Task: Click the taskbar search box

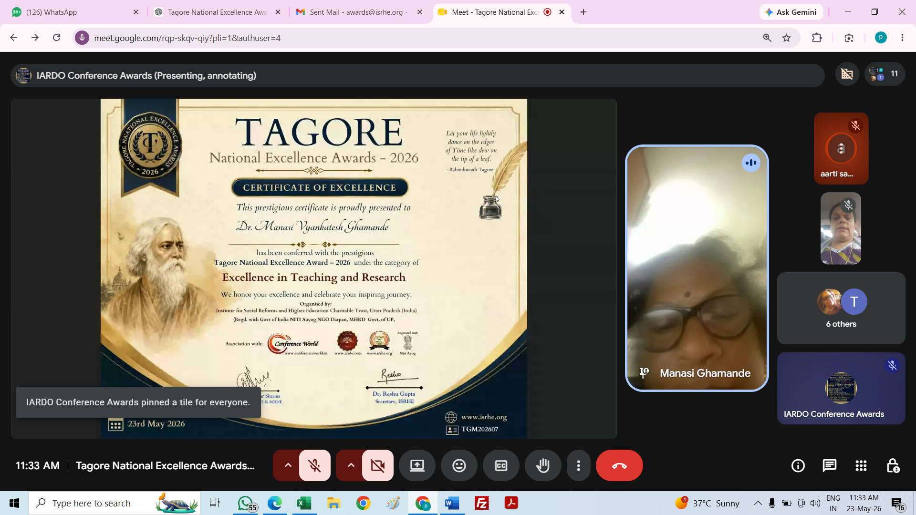Action: click(x=114, y=503)
